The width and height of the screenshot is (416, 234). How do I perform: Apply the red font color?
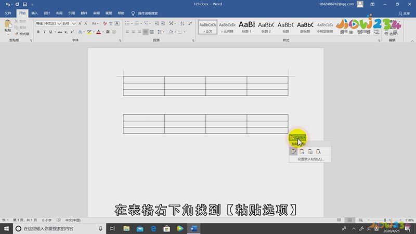[x=98, y=32]
